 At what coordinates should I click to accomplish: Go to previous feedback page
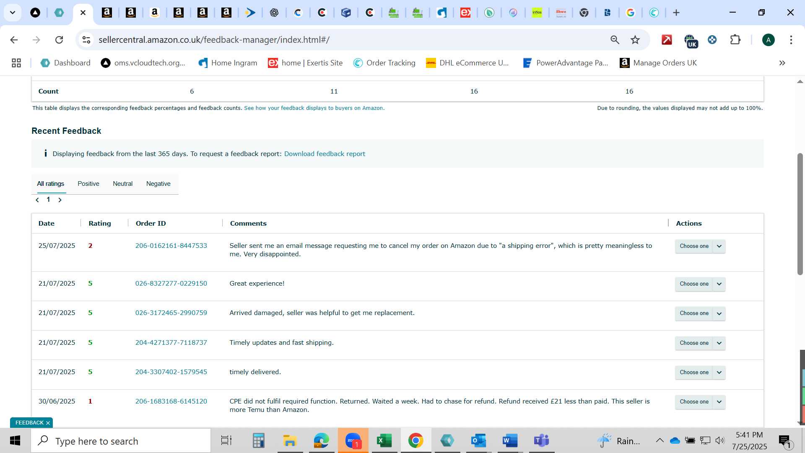(x=37, y=200)
